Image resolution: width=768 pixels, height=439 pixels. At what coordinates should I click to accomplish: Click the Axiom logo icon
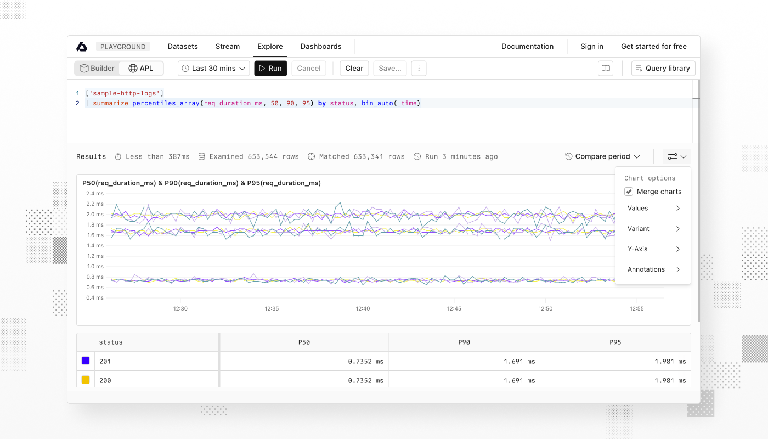coord(82,46)
